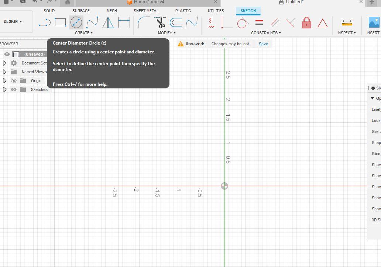Expand the Sketches tree node
The image size is (381, 267).
pyautogui.click(x=4, y=89)
